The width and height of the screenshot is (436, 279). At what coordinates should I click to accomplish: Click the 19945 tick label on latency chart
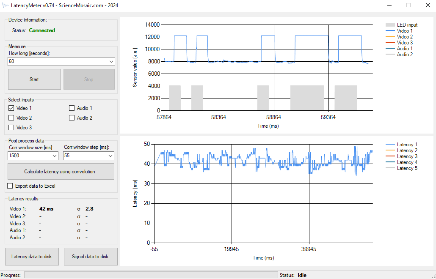(232, 249)
